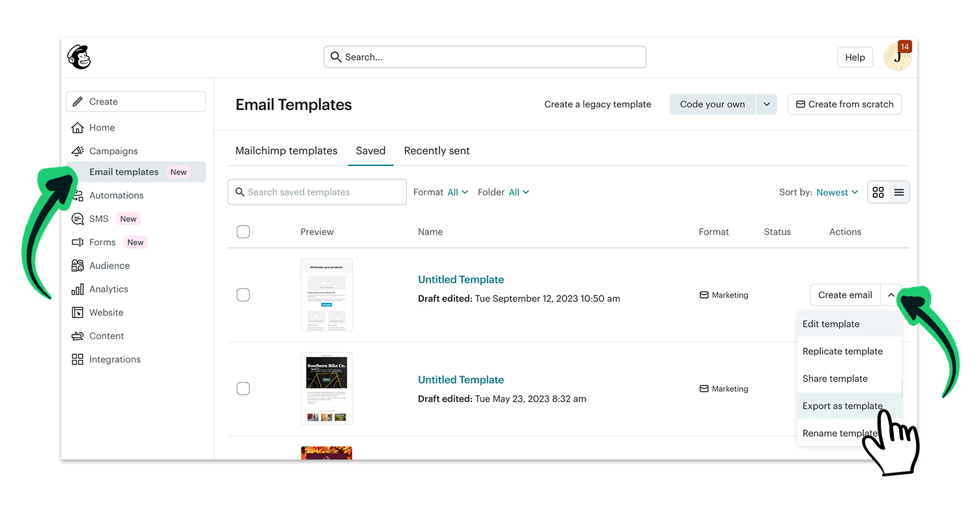This screenshot has width=978, height=509.
Task: Switch to Mailchimp templates tab
Action: click(286, 150)
